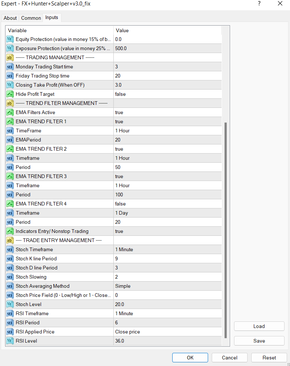
Task: Click the icon next to EMA TREND FILTER 1
Action: (10, 121)
